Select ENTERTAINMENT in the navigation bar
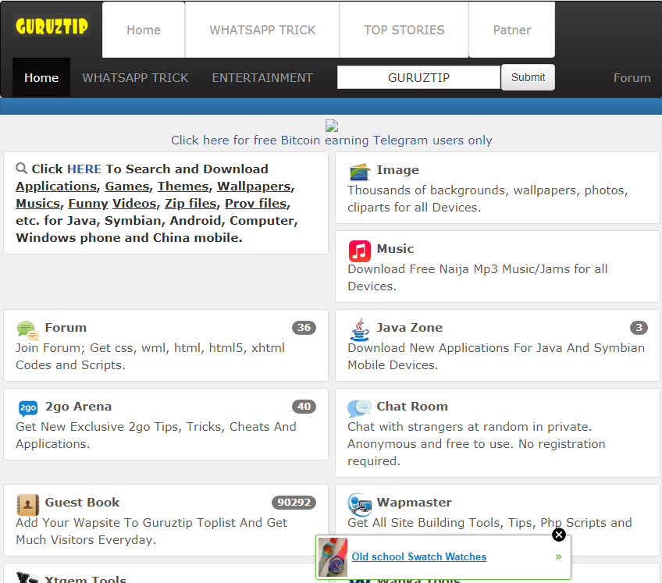662x583 pixels. coord(262,78)
